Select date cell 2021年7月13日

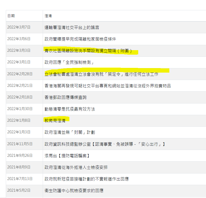(x=24, y=179)
